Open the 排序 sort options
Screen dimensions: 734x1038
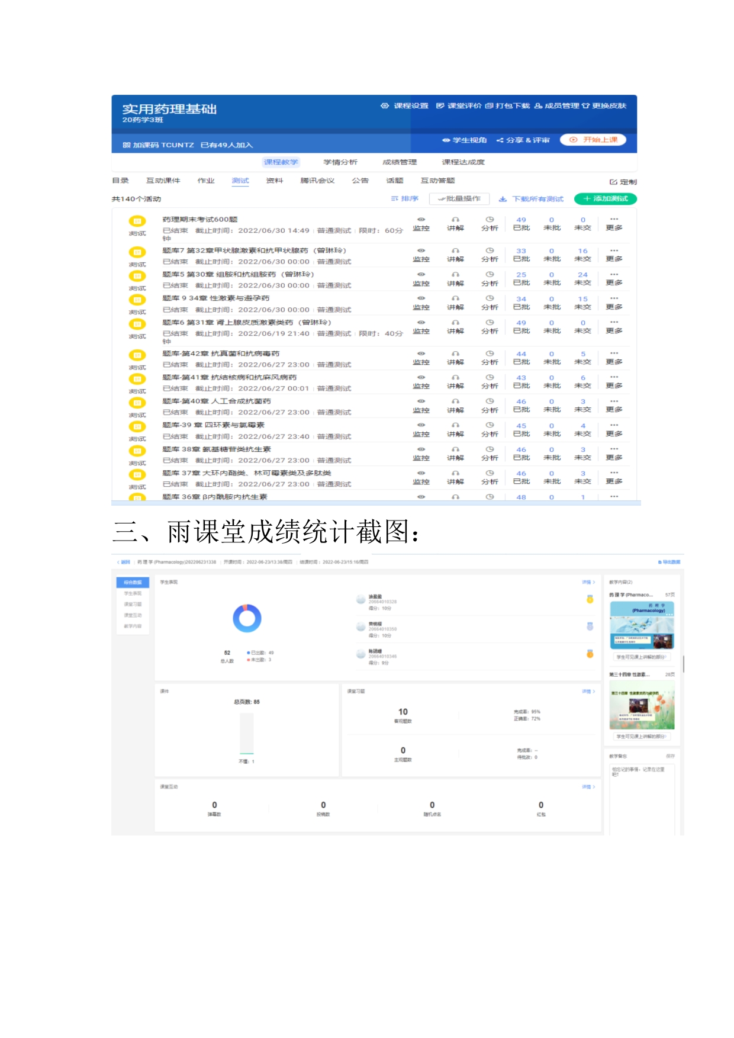(405, 199)
